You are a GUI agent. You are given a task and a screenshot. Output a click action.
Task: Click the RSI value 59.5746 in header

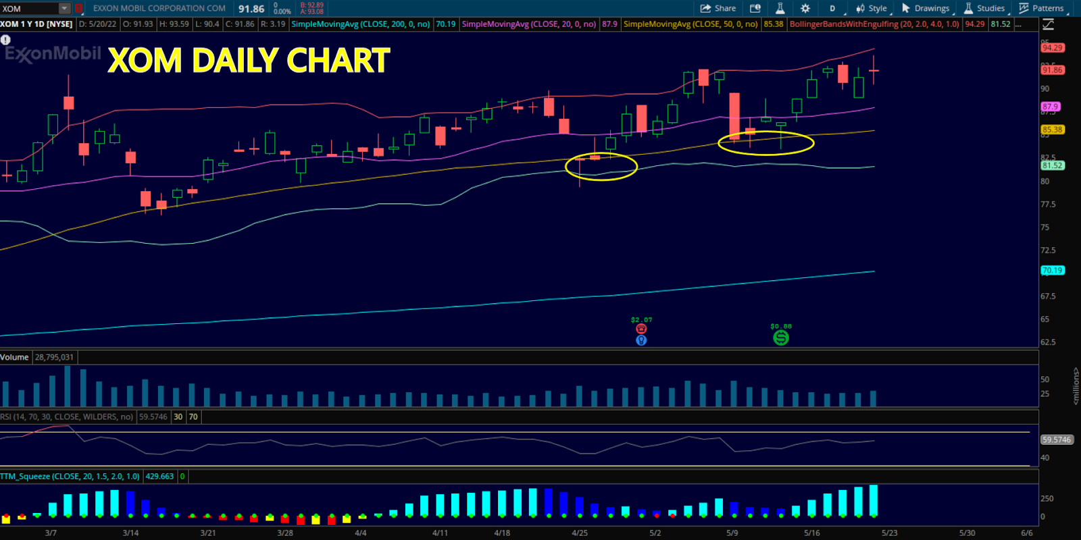(153, 417)
